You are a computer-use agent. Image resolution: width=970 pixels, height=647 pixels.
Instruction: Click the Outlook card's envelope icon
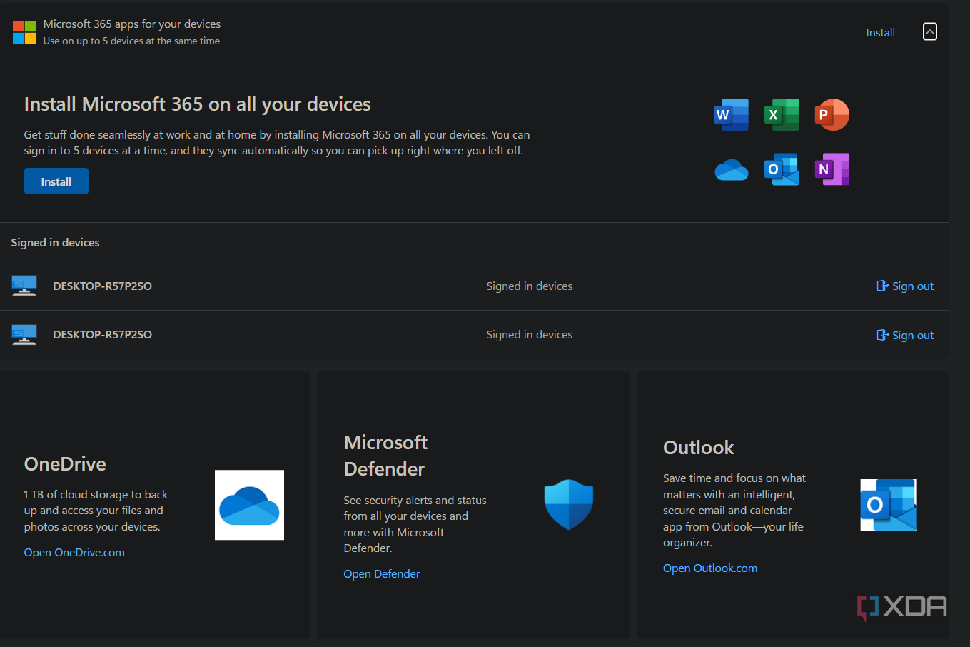point(889,505)
